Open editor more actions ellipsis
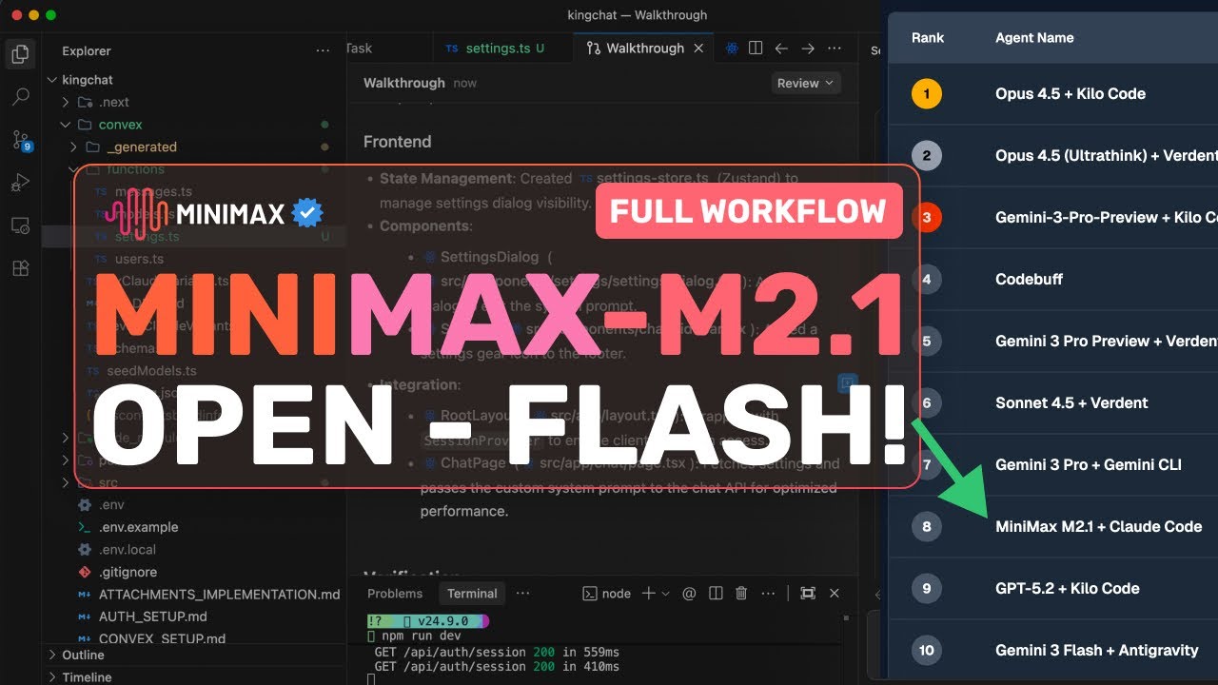Screen dimensions: 1218x685 [x=834, y=48]
